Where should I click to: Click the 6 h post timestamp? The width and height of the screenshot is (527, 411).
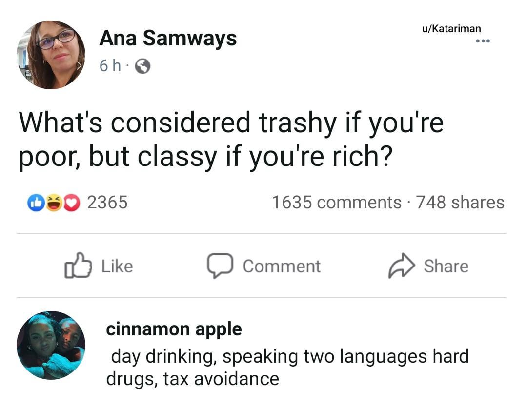(x=110, y=65)
